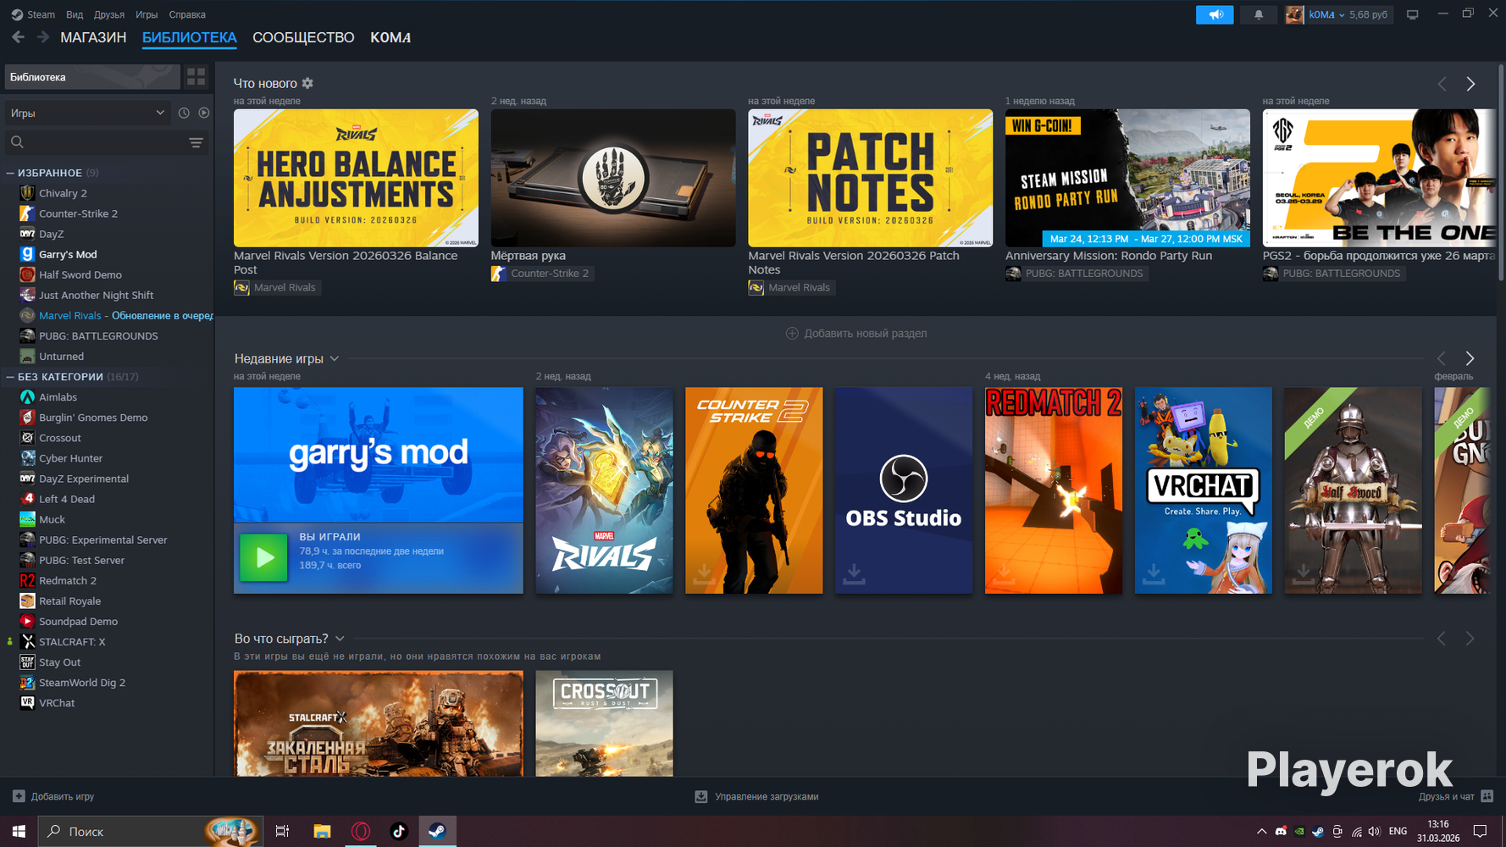Click Добавить новый раздел
The width and height of the screenshot is (1506, 847).
point(856,334)
